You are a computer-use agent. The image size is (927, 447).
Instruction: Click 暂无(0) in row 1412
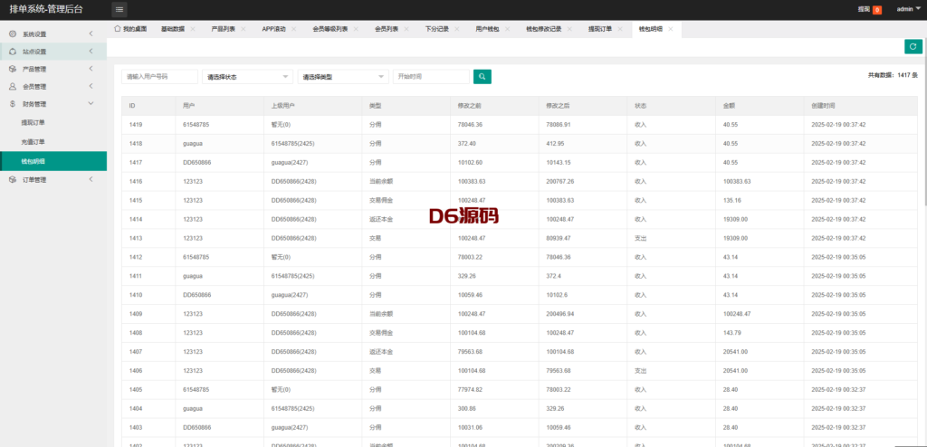(x=282, y=257)
